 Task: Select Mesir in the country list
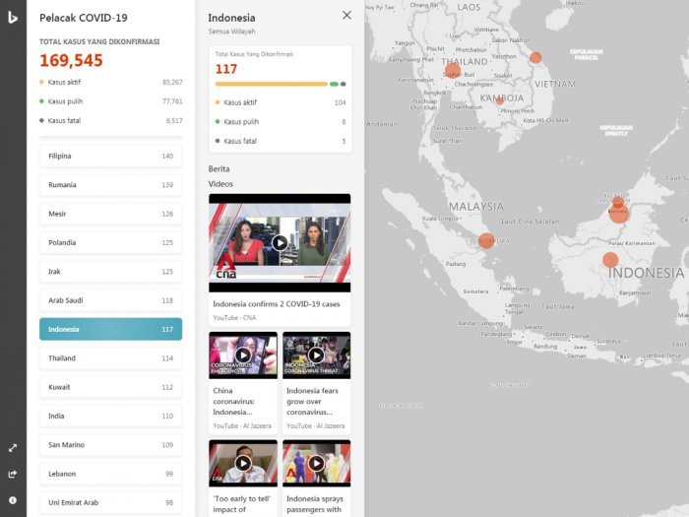click(110, 214)
